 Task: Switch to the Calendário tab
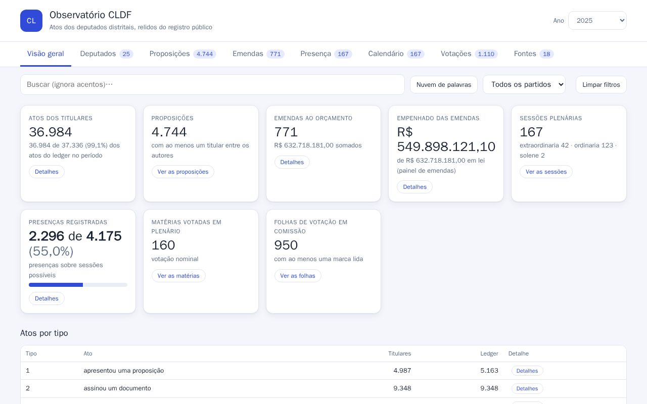click(396, 54)
